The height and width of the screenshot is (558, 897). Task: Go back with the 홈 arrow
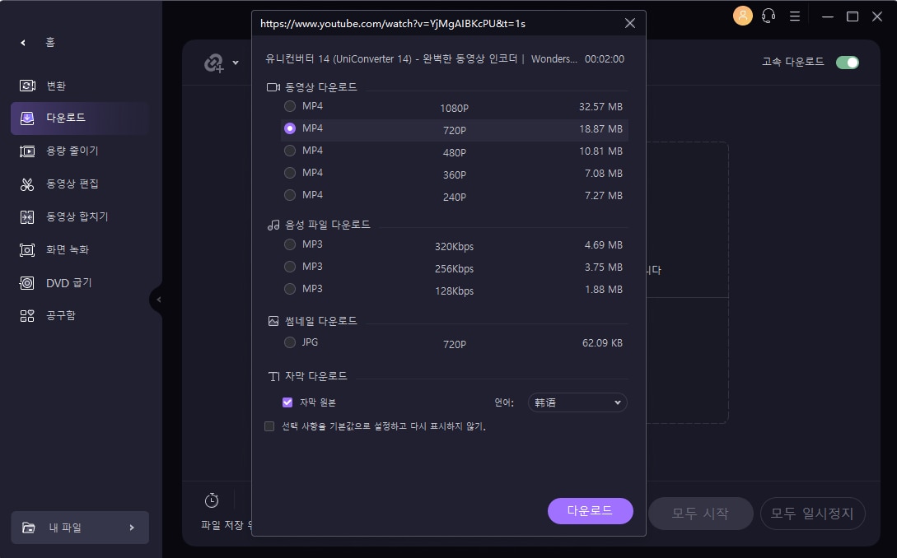point(23,42)
